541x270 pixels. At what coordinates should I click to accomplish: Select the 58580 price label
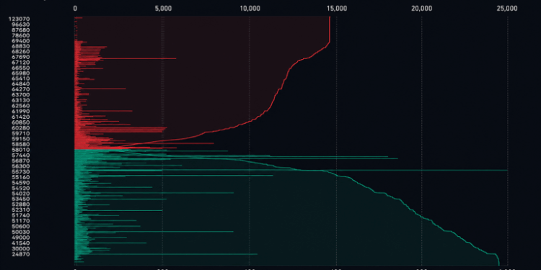(x=20, y=144)
